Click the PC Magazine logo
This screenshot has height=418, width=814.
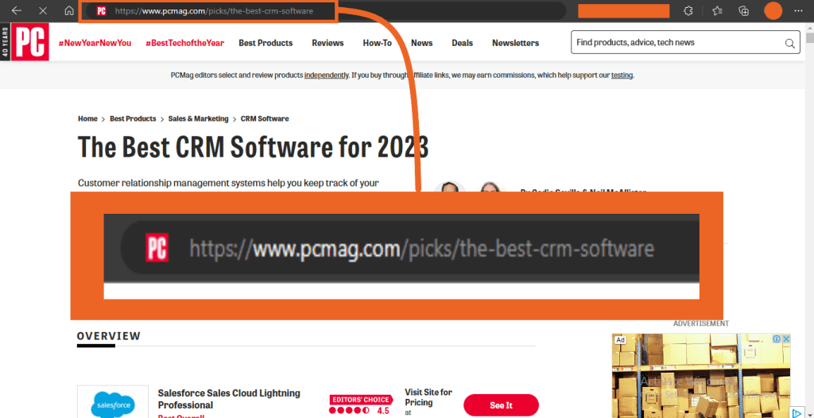(29, 41)
